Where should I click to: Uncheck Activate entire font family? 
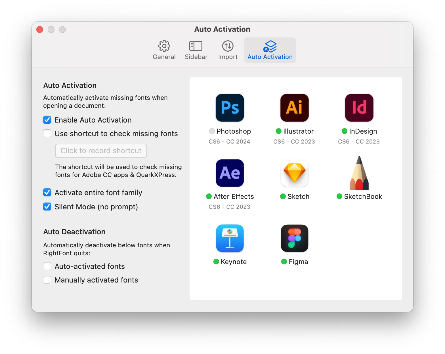(x=47, y=193)
